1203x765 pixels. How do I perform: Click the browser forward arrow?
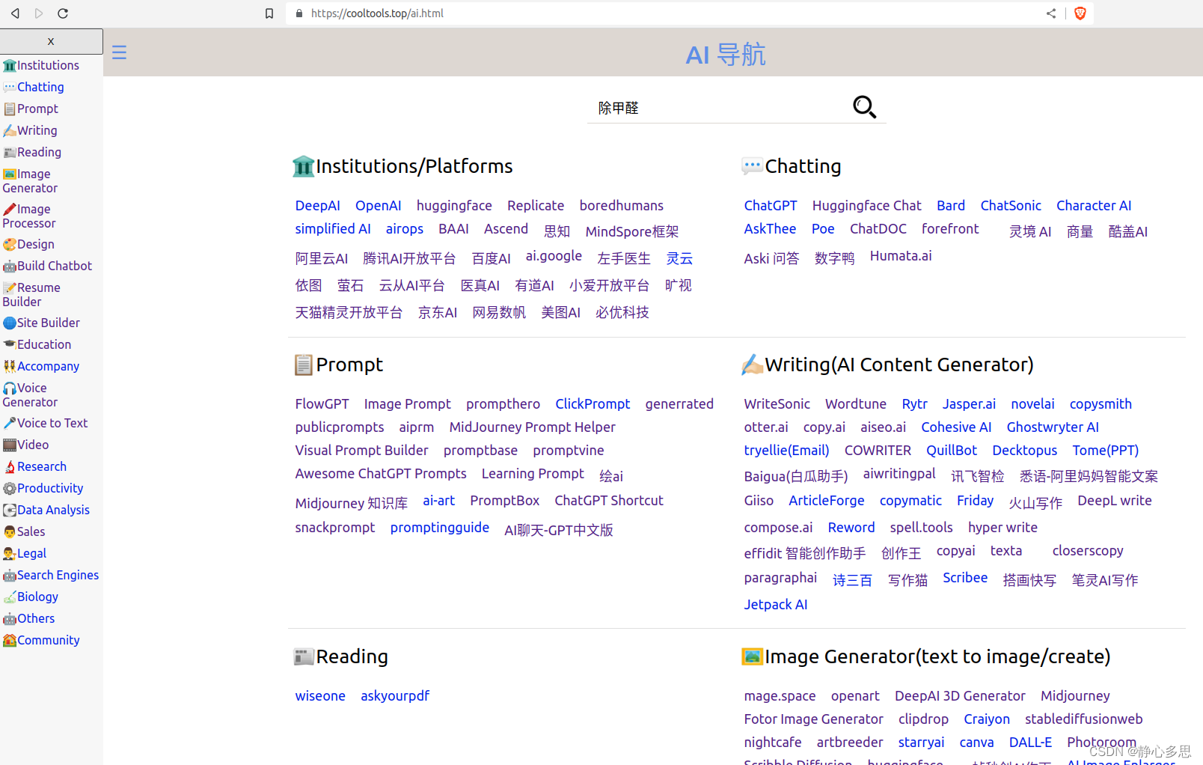(39, 13)
